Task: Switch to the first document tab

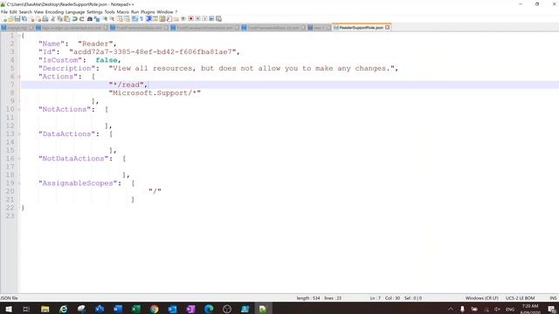Action: (17, 27)
